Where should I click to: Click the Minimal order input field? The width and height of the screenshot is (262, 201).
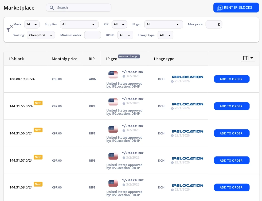[92, 35]
